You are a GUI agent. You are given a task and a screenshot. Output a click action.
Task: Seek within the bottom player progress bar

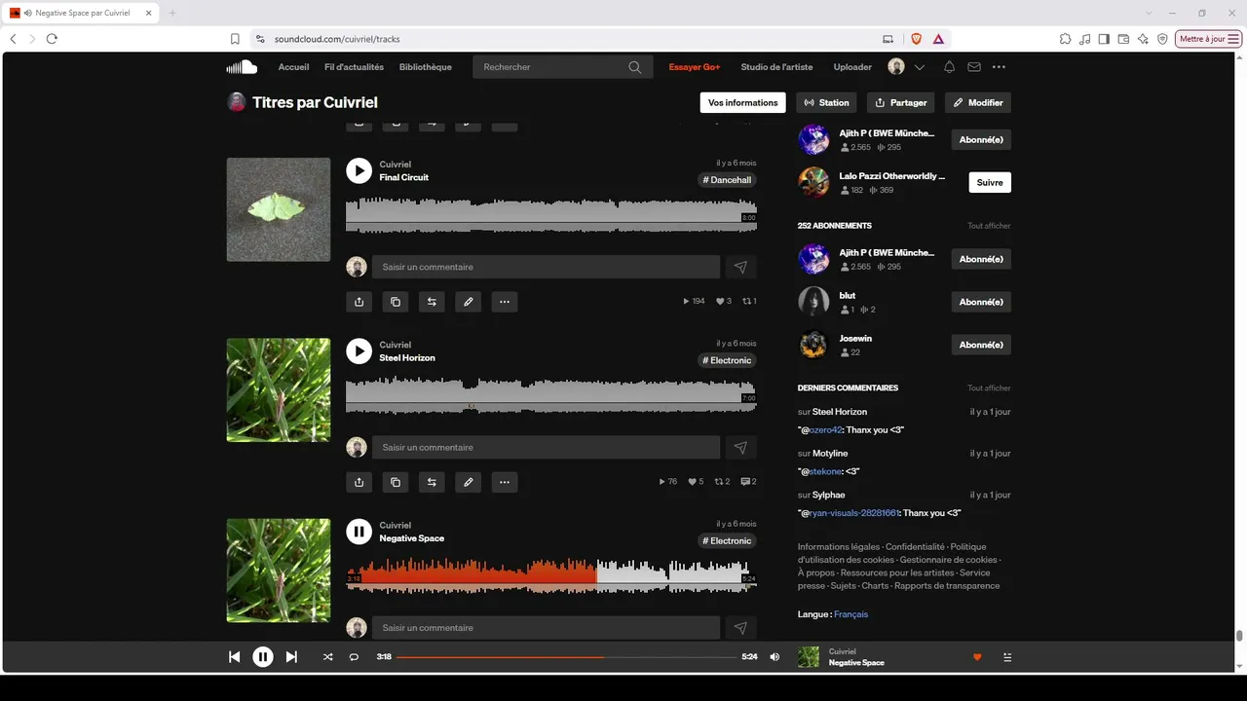[566, 657]
